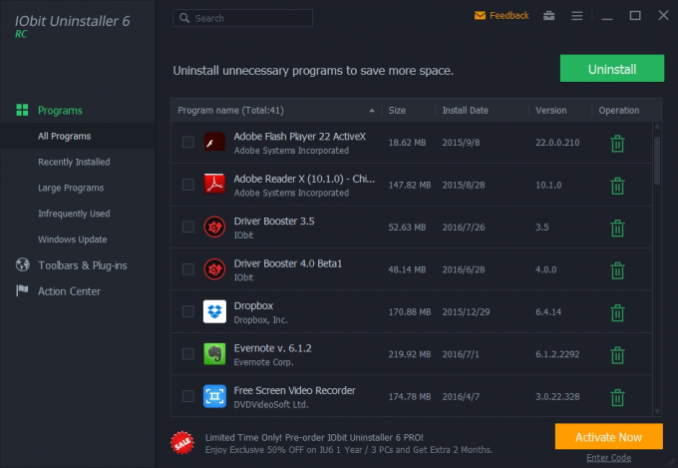Show Infrequently Used programs

click(x=74, y=214)
